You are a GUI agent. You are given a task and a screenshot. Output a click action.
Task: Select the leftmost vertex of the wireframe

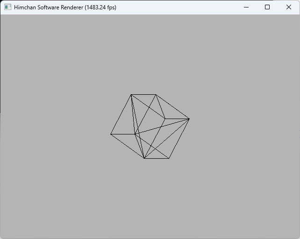[111, 134]
